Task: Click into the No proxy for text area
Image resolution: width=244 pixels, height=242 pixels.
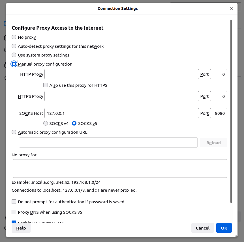Action: coord(120,168)
